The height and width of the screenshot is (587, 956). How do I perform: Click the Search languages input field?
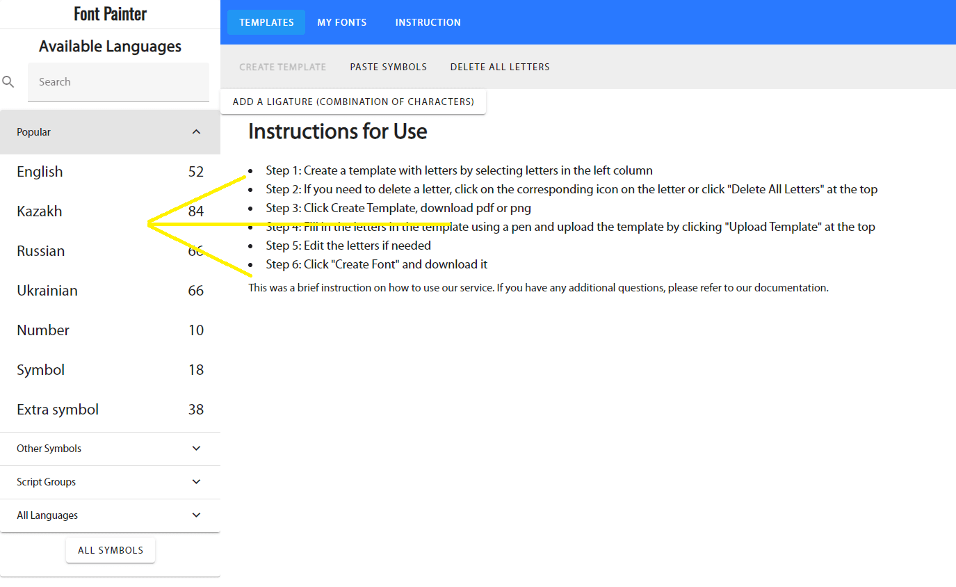(x=118, y=82)
